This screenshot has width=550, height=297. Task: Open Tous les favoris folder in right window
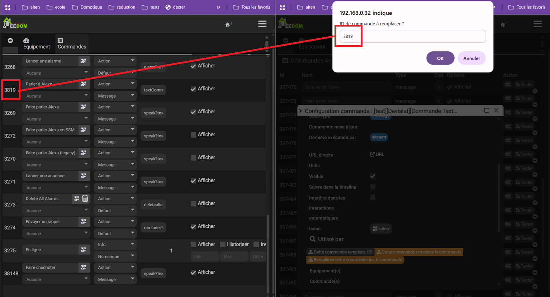pyautogui.click(x=527, y=7)
